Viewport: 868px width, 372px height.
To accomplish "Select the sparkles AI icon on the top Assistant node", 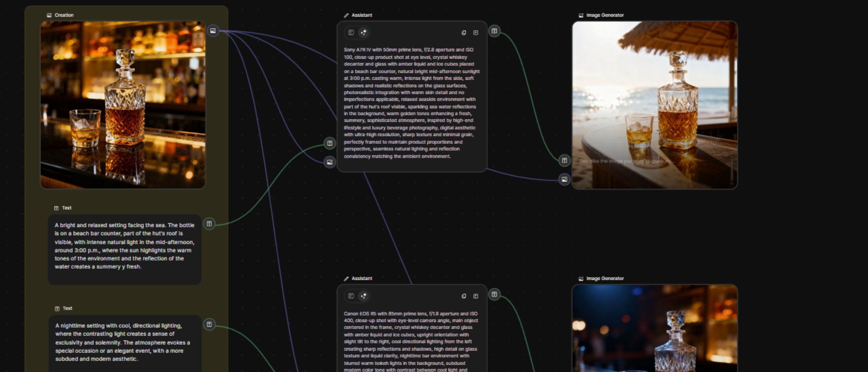I will click(x=364, y=33).
